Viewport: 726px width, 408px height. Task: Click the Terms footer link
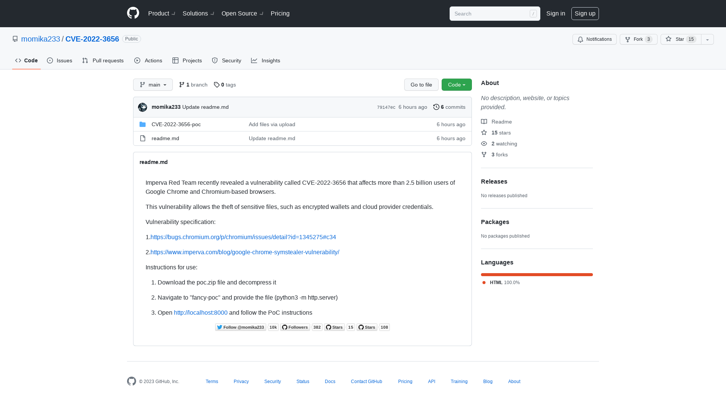click(x=212, y=382)
